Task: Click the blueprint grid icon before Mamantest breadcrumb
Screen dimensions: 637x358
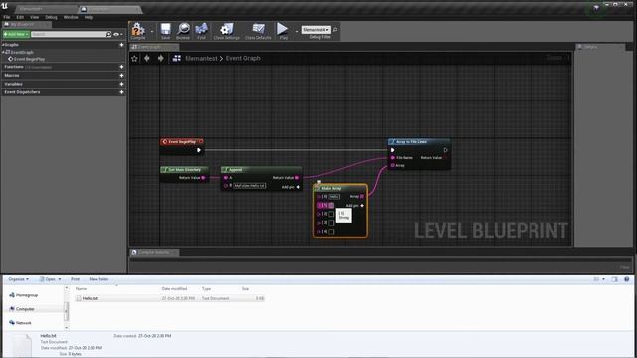Action: (x=177, y=59)
